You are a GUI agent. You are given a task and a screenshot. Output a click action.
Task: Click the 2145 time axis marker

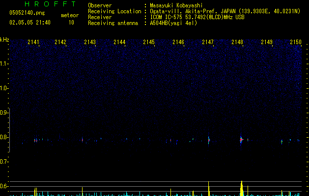coord(149,42)
